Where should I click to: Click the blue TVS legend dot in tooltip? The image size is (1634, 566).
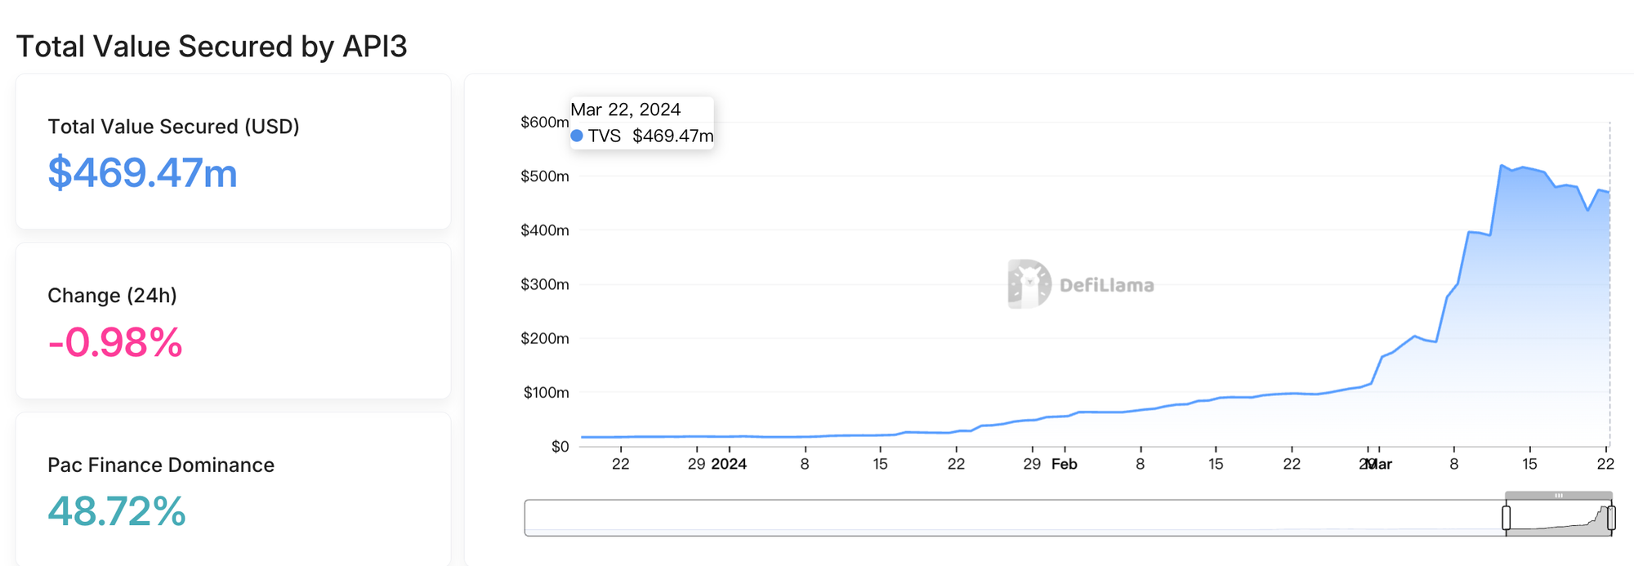click(577, 136)
